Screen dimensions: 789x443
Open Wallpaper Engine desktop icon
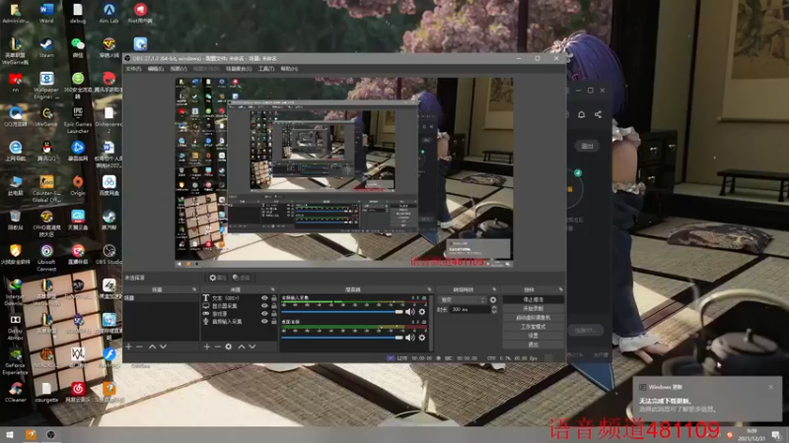[x=46, y=86]
